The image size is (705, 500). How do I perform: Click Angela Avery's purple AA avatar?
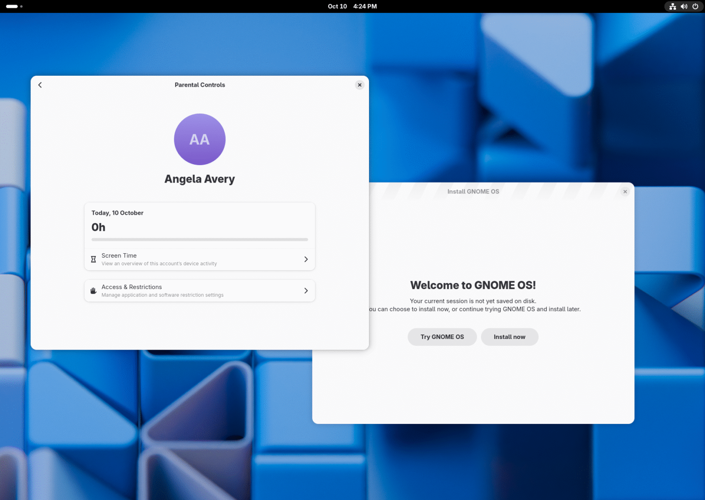pos(200,139)
